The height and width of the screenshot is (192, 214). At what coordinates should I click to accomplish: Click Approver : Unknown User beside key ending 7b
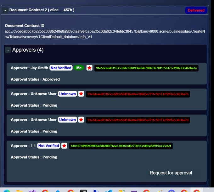coord(34,94)
